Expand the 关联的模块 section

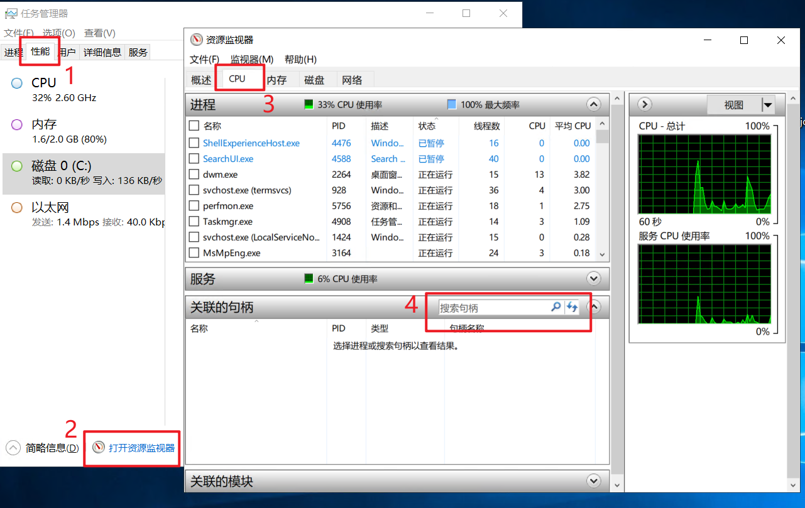(x=593, y=481)
